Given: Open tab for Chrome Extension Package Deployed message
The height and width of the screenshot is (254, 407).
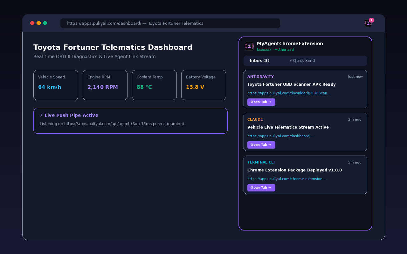Looking at the screenshot, I should pos(261,188).
